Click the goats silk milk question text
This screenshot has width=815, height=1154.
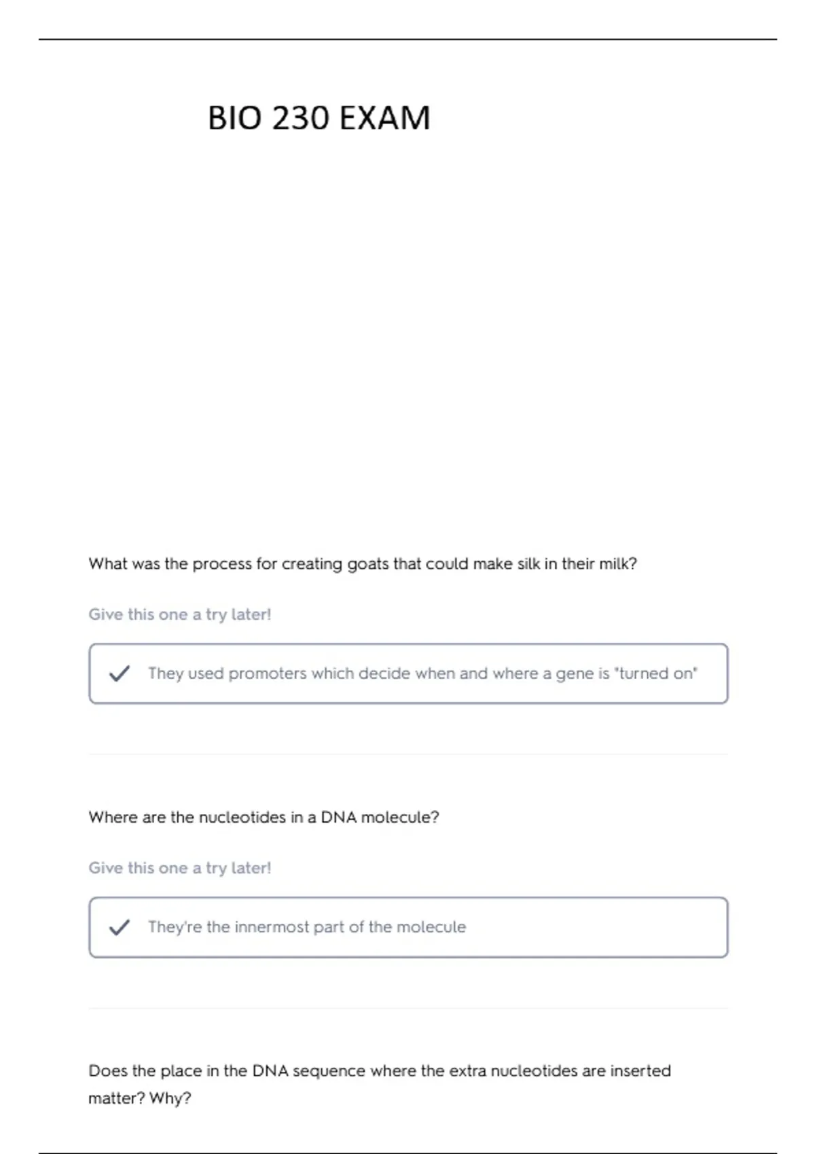point(363,564)
